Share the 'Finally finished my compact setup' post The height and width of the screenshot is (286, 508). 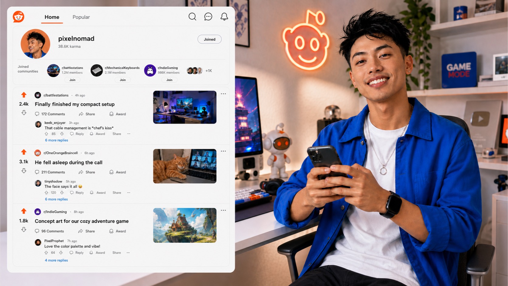click(87, 114)
